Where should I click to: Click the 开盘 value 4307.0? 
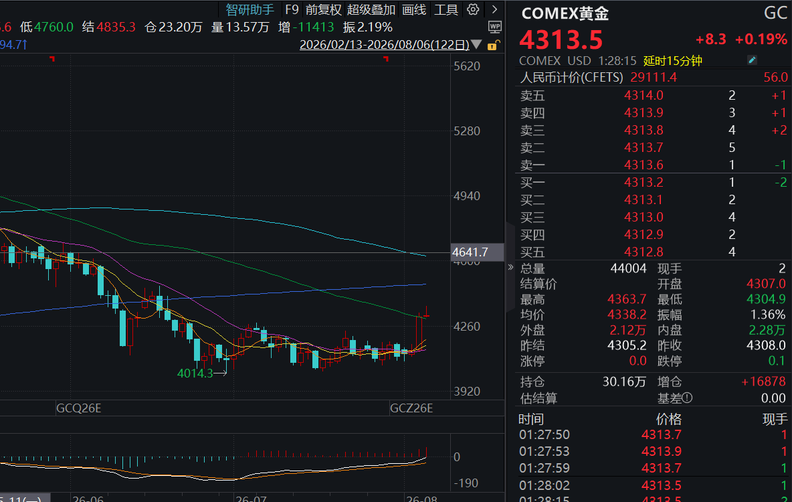point(766,284)
